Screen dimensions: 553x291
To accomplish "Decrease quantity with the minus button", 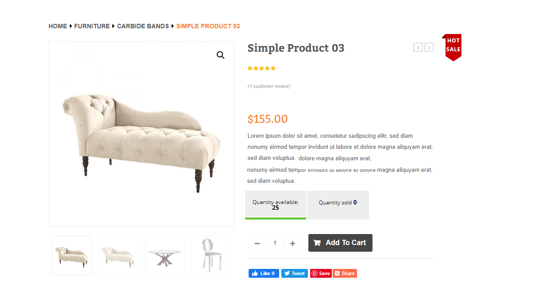I will tap(257, 243).
